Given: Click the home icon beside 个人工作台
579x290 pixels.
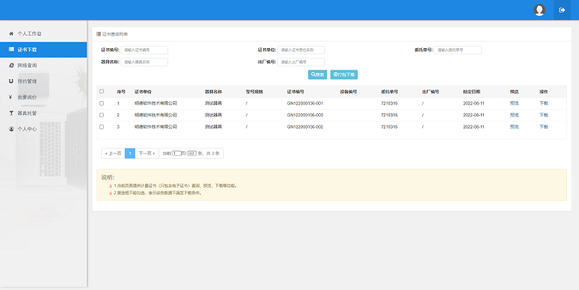Looking at the screenshot, I should tap(11, 33).
